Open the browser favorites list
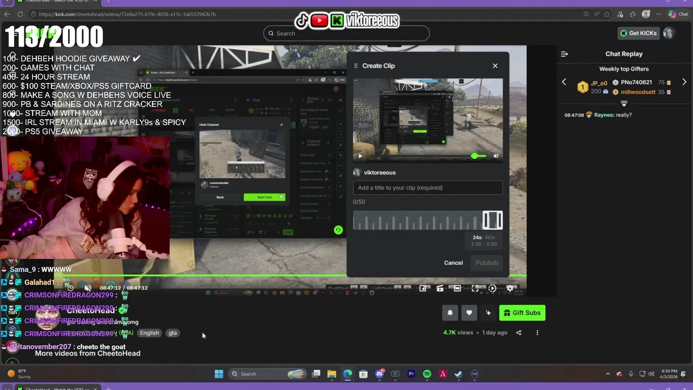The image size is (693, 390). tap(632, 14)
